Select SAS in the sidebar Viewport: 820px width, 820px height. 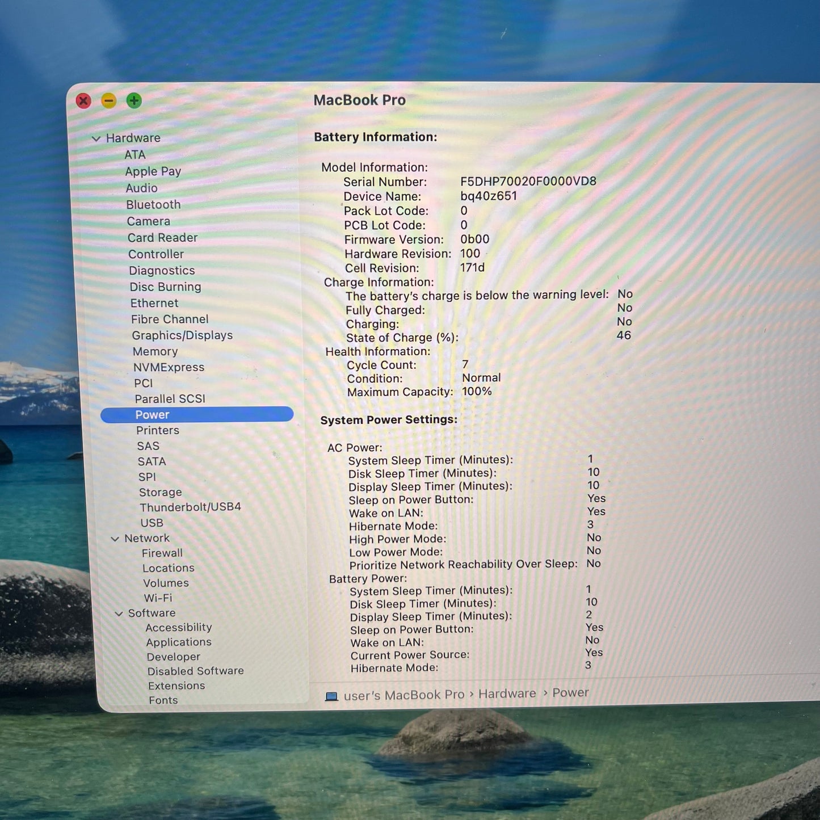(148, 446)
